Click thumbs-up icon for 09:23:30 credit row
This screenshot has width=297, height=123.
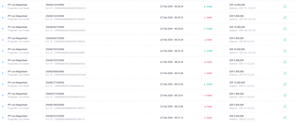(285, 84)
